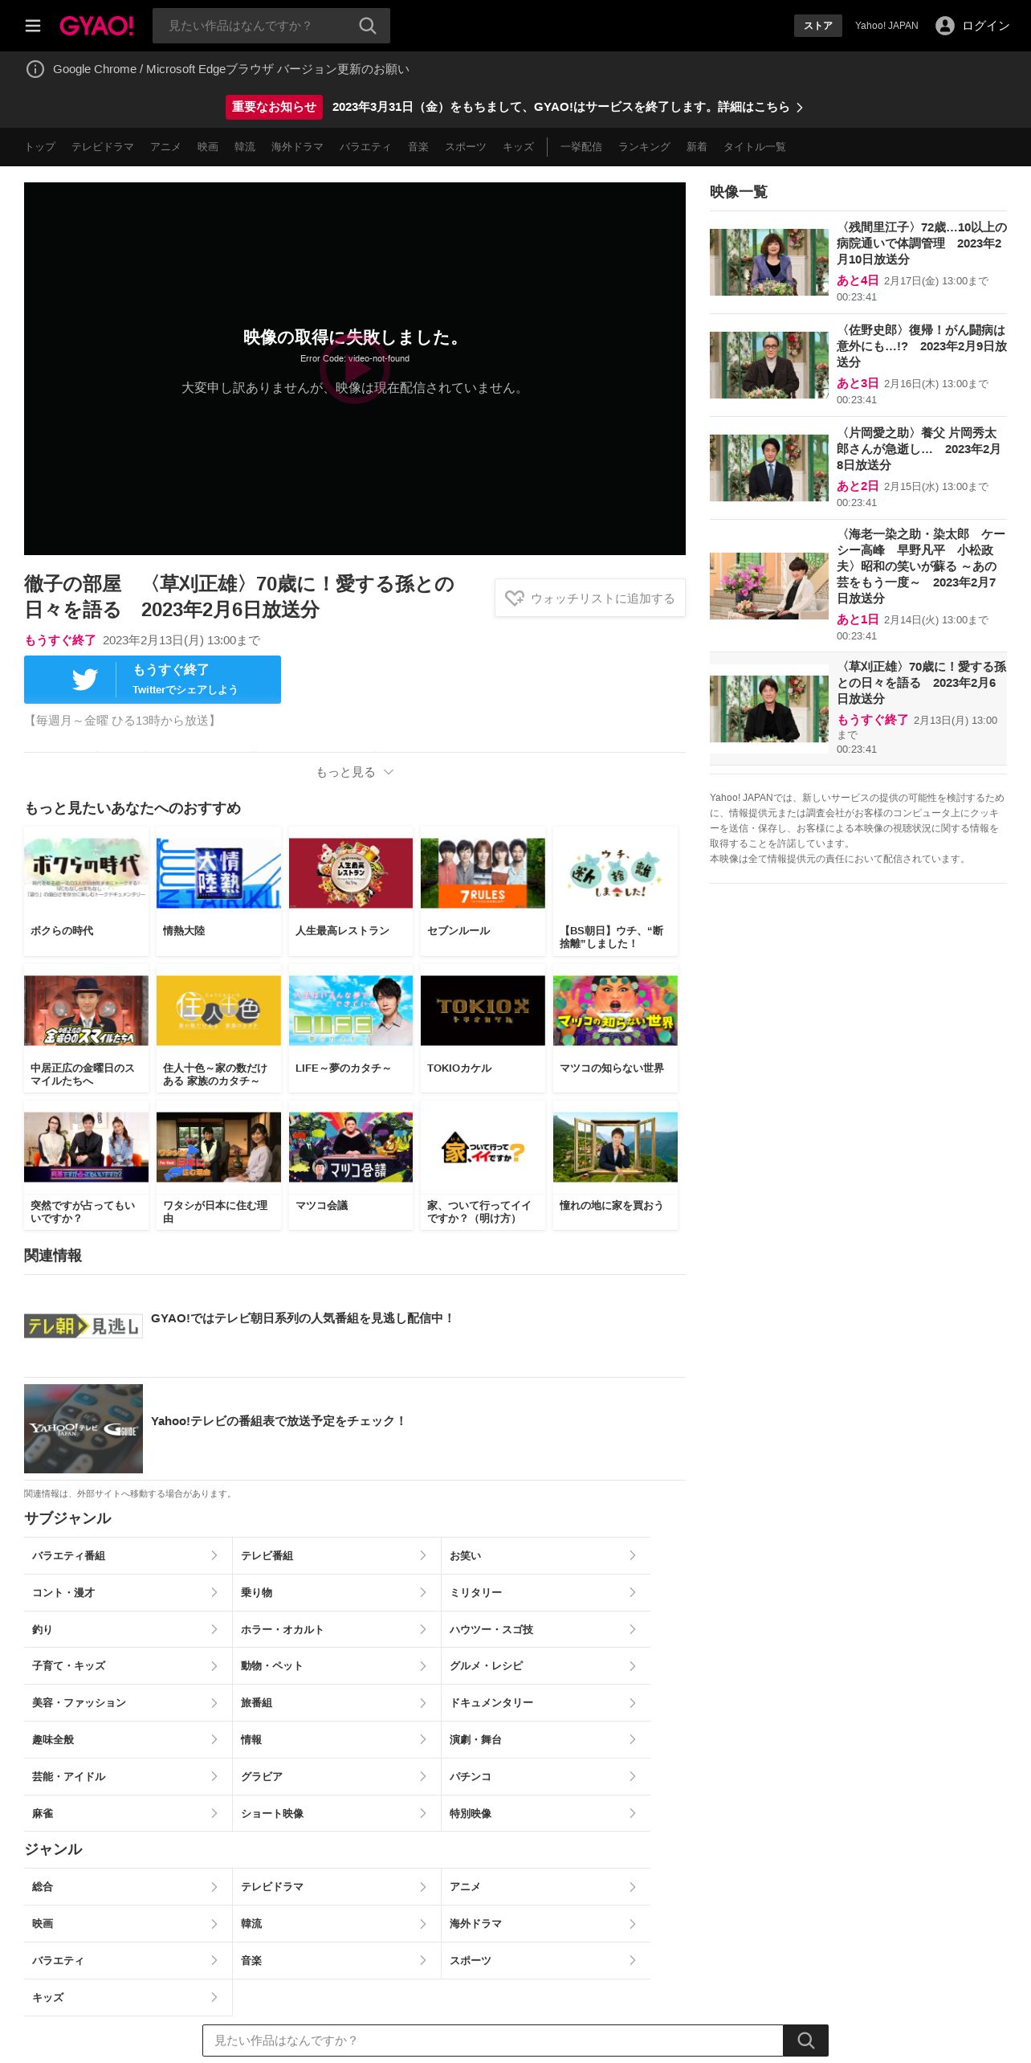Viewport: 1031px width, 2063px height.
Task: Open ドキュメンタリー subgenre row
Action: point(546,1703)
